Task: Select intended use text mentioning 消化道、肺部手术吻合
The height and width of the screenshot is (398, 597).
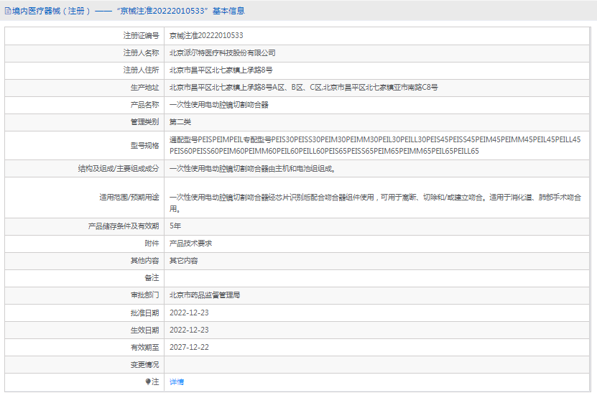Action: click(x=375, y=203)
